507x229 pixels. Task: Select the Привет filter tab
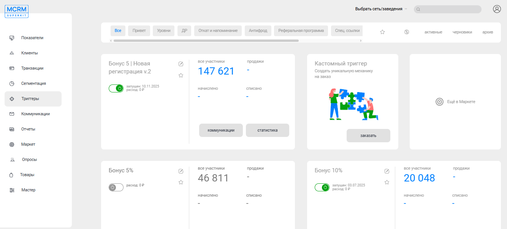coord(139,31)
